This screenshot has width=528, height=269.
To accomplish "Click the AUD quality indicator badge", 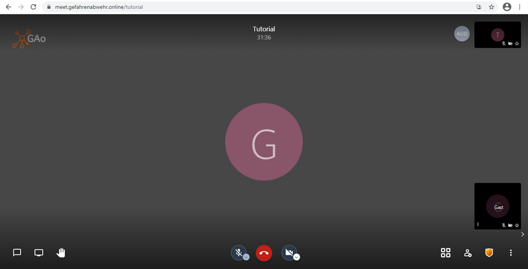I will coord(461,34).
